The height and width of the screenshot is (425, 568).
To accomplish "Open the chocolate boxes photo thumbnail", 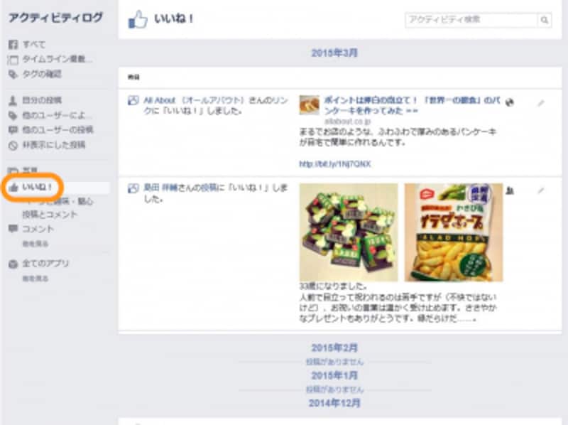I will [x=349, y=232].
